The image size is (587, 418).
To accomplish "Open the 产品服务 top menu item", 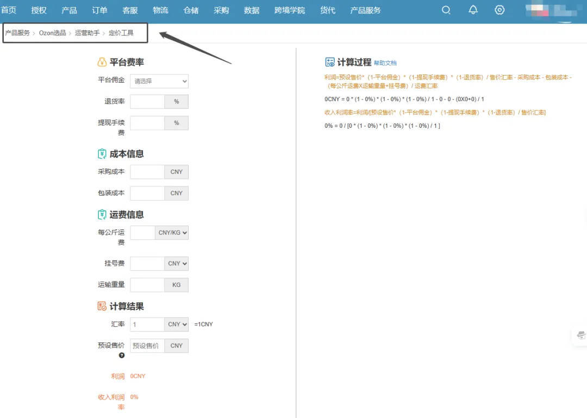I will [365, 10].
